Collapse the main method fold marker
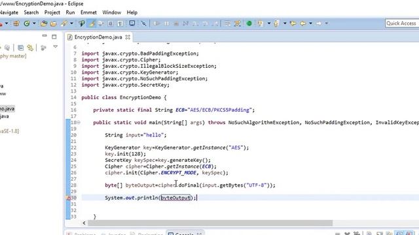The width and height of the screenshot is (419, 235). [79, 123]
